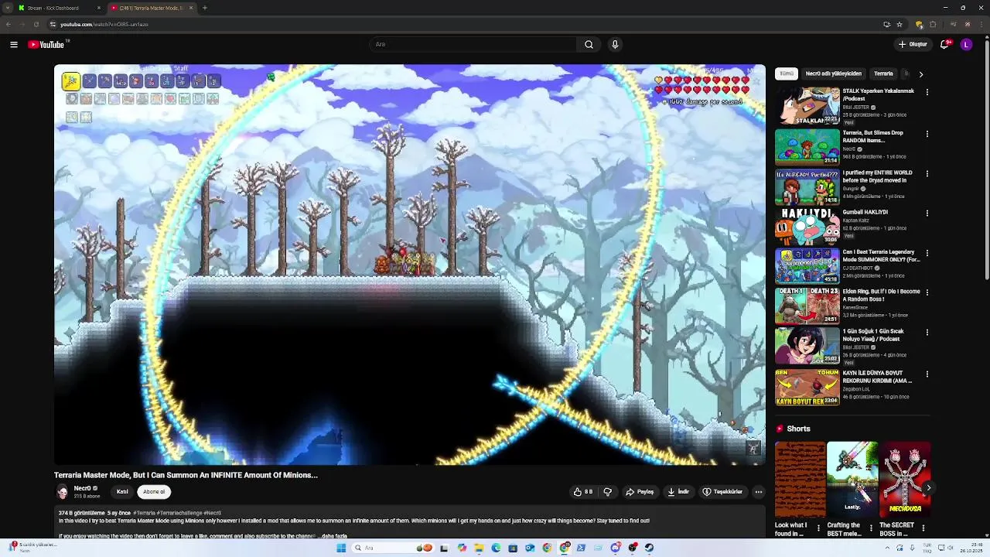Click the "Abone ol" subscribe button

tap(154, 491)
